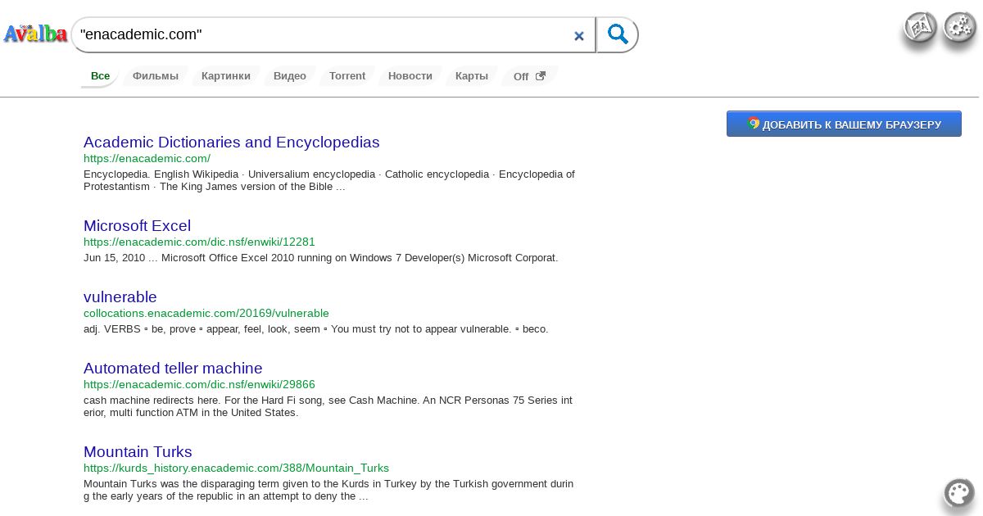Viewport: 983px width, 516px height.
Task: Open kurds_history.enacademic.com Mountain_Turks URL
Action: coord(236,468)
